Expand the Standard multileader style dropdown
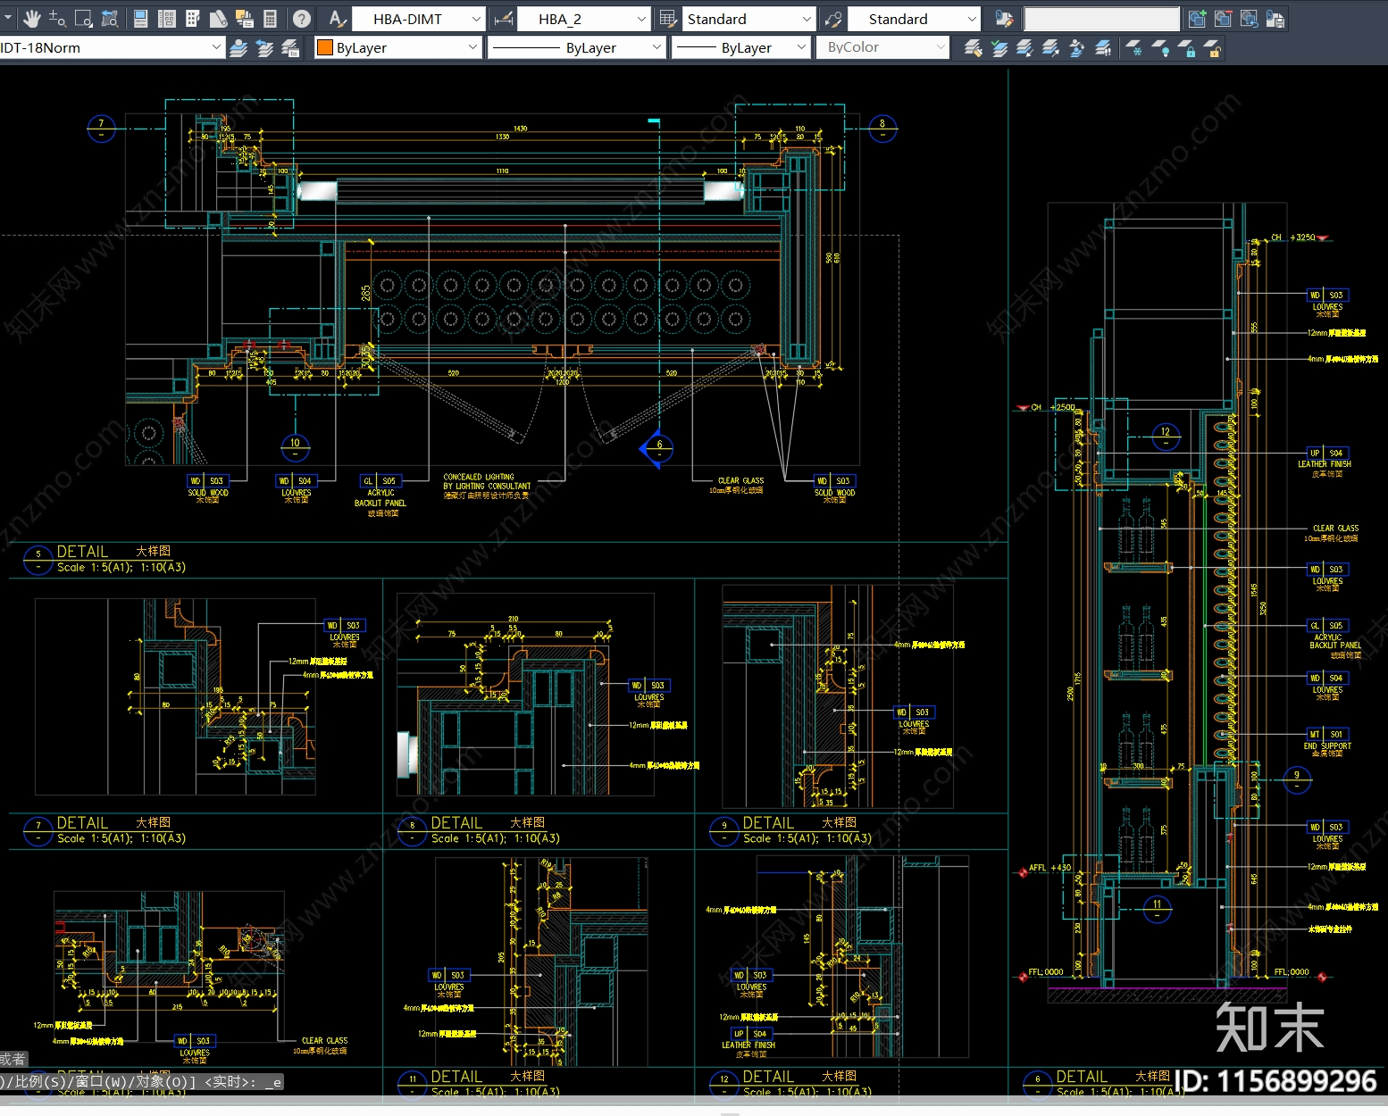The height and width of the screenshot is (1116, 1388). click(x=914, y=19)
